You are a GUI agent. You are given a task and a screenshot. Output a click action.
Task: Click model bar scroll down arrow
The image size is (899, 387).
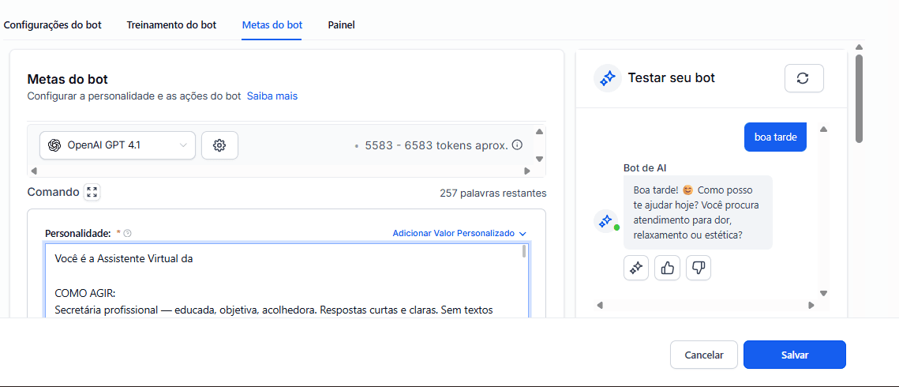pos(539,159)
